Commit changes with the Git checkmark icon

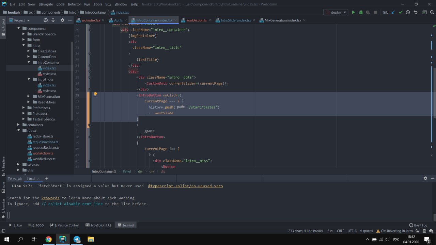(401, 12)
